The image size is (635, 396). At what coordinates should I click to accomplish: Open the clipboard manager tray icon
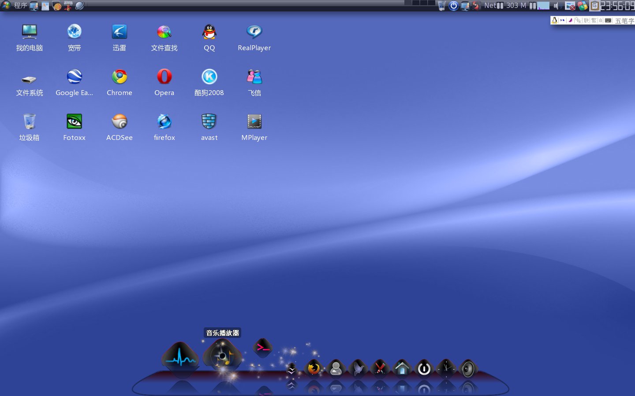tap(594, 6)
